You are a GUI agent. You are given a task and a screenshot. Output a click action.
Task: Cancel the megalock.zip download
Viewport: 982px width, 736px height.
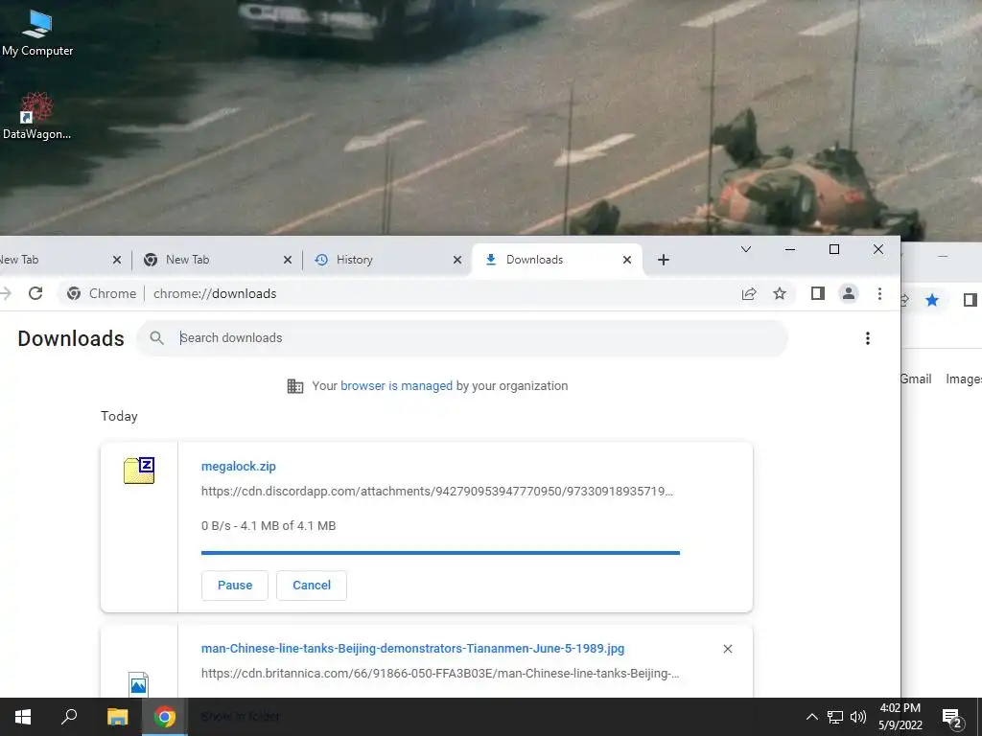(312, 586)
